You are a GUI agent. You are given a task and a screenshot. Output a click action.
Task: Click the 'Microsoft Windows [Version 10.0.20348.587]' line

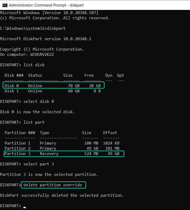pos(49,13)
